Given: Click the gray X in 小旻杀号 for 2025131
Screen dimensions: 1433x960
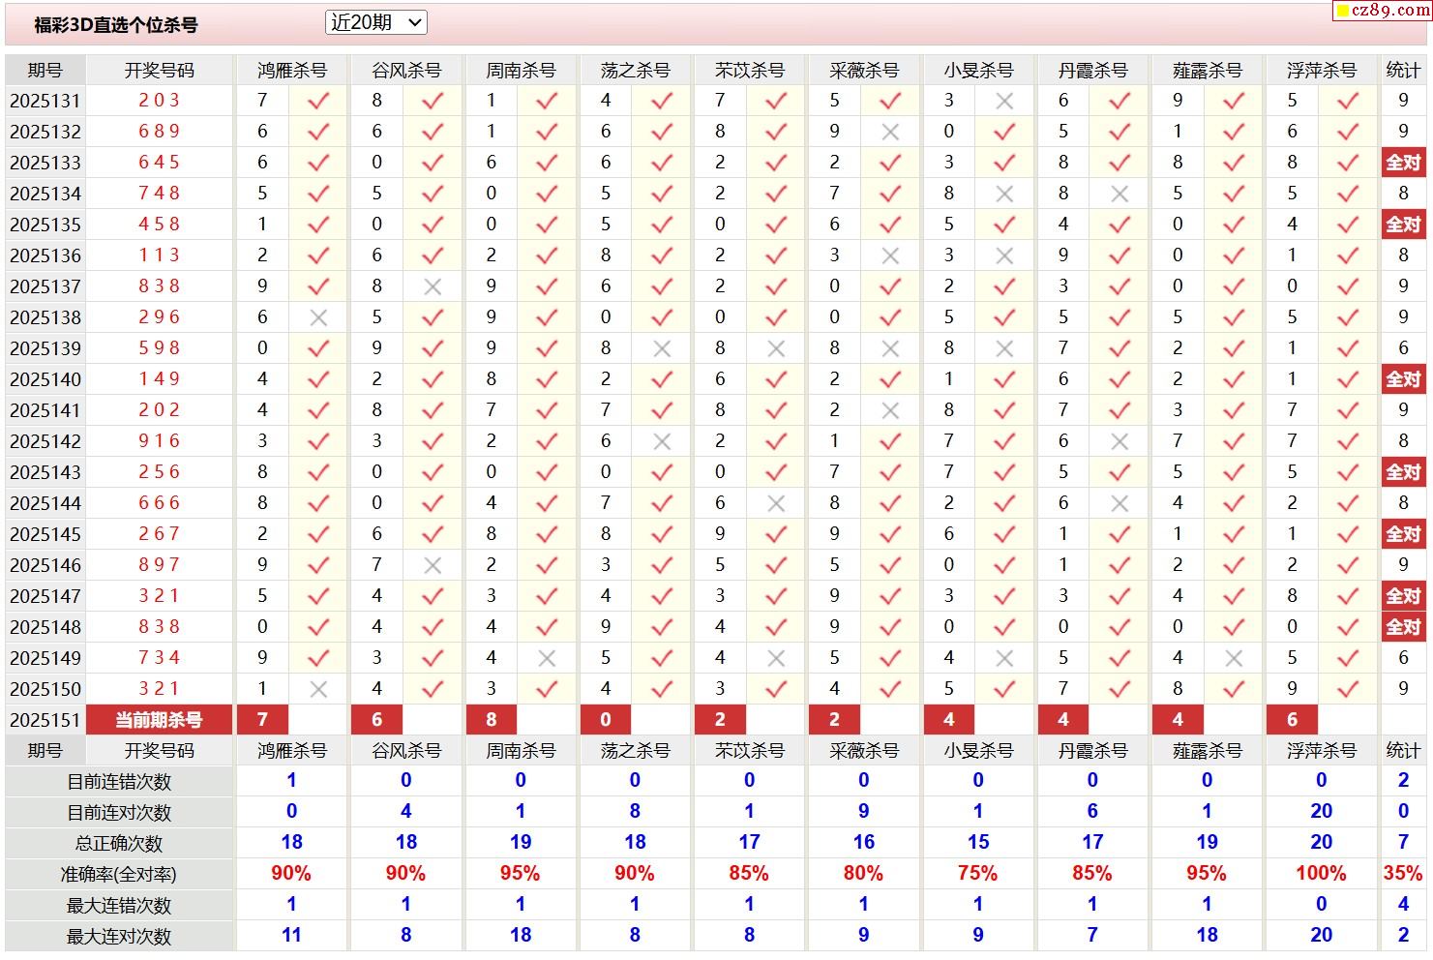Looking at the screenshot, I should click(x=1004, y=101).
